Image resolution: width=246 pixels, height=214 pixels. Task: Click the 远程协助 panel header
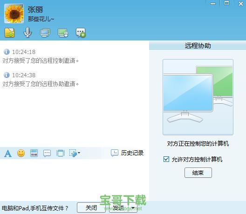click(198, 46)
